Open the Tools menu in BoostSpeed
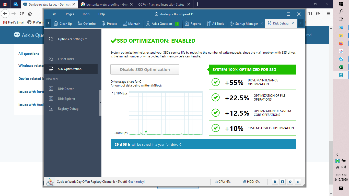This screenshot has height=196, width=349. pos(86,14)
